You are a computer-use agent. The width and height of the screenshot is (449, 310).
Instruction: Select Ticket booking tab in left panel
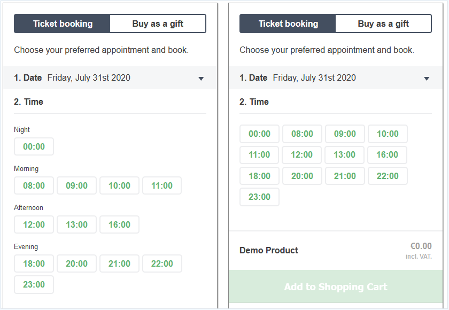62,24
